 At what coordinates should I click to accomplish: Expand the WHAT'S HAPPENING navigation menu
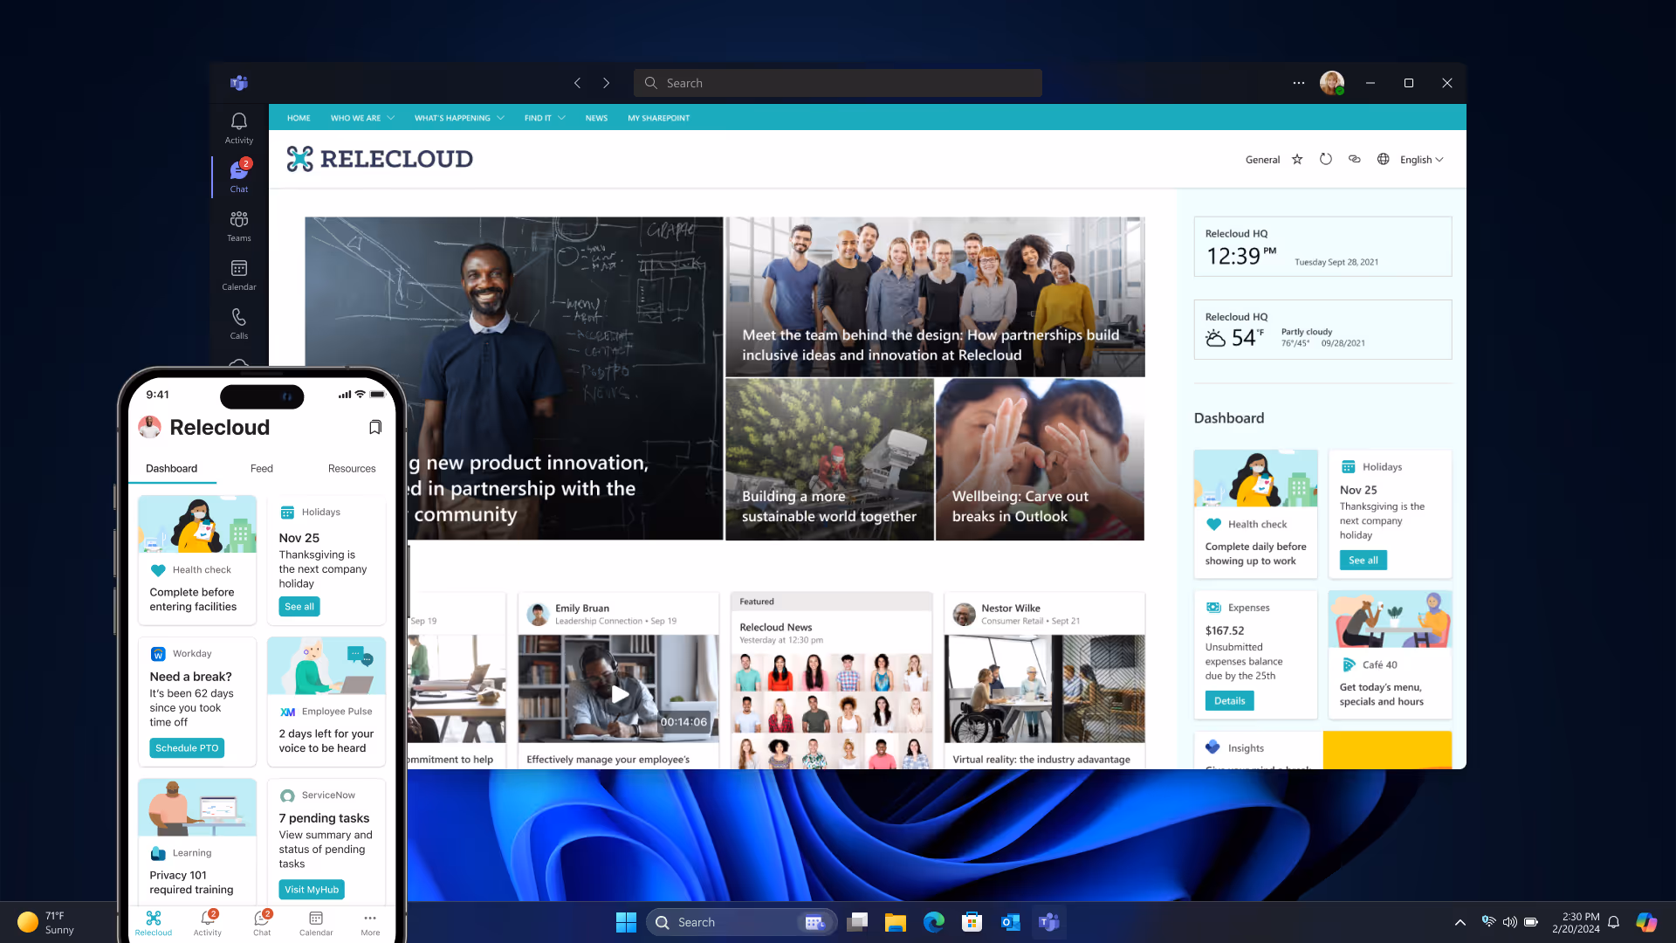453,117
